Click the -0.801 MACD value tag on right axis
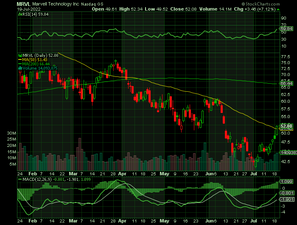The width and height of the screenshot is (297, 225). pos(287,193)
